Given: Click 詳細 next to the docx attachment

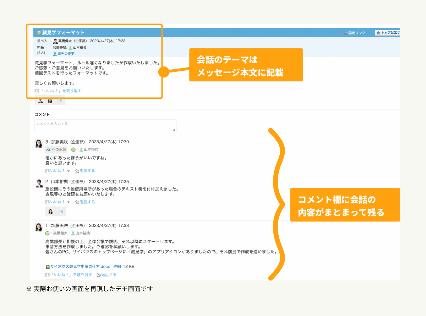Looking at the screenshot, I should click(x=117, y=267).
